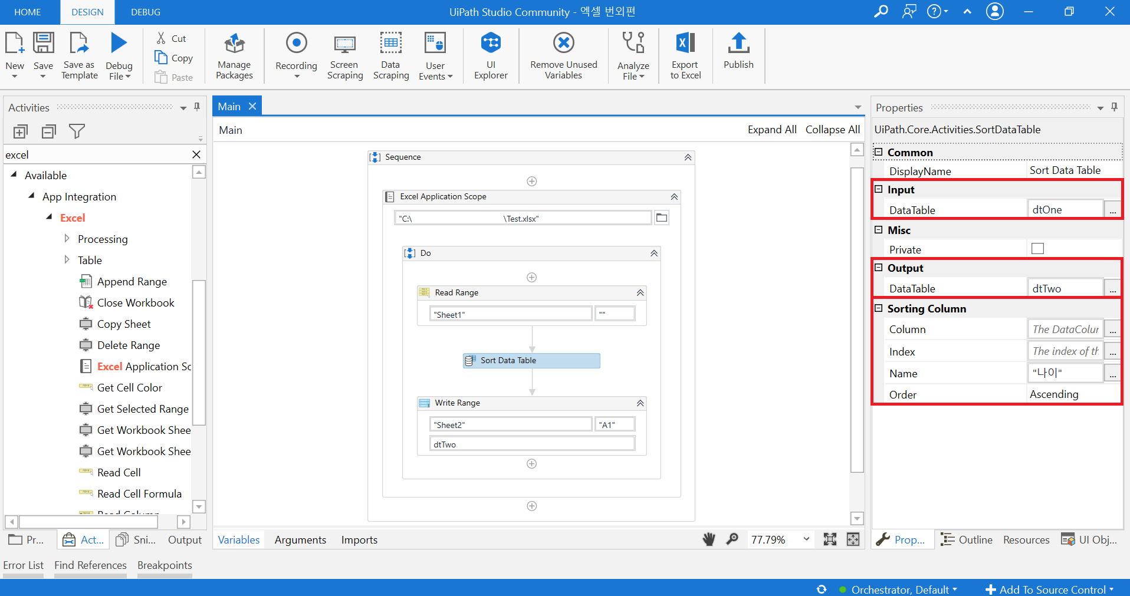Screen dimensions: 1130x596
Task: Click the New file icon
Action: 14,43
